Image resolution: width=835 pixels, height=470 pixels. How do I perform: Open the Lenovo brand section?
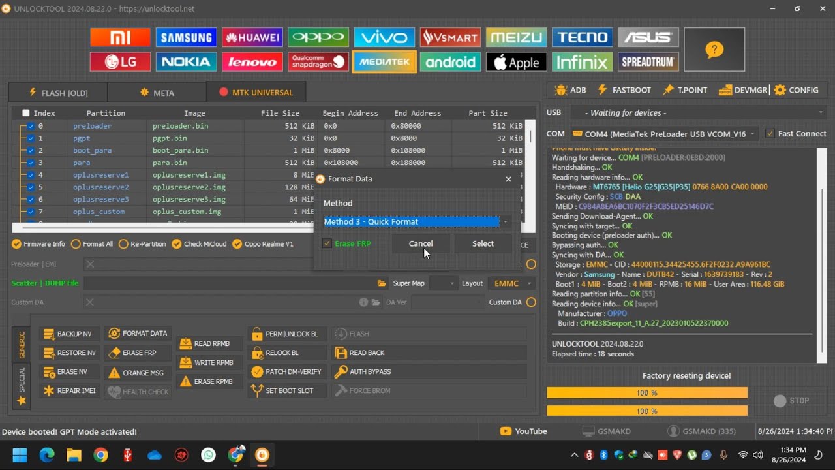[252, 62]
